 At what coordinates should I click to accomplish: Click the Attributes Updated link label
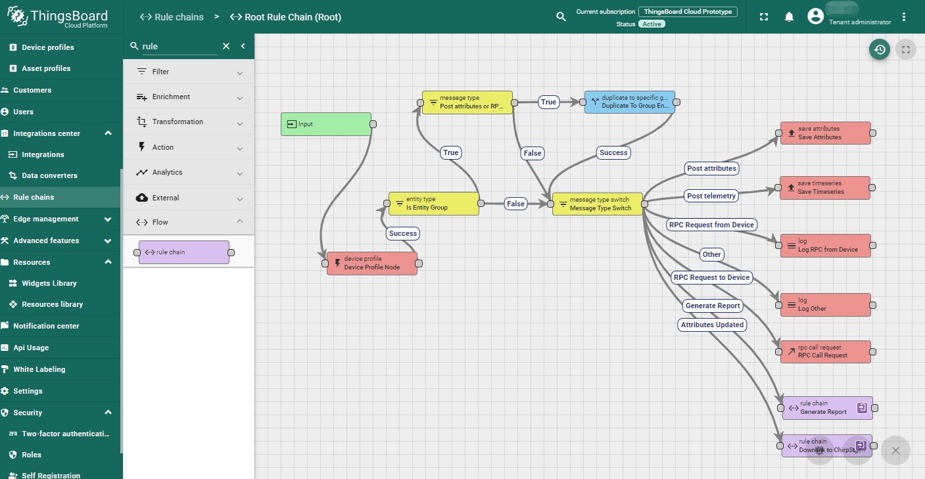click(712, 325)
